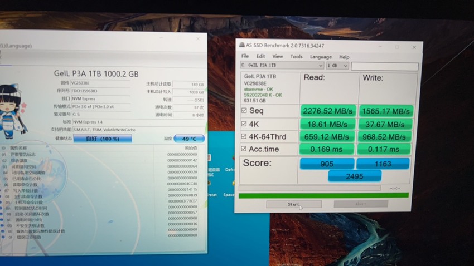This screenshot has width=474, height=266.
Task: Click the transfer mode field PCIe 3.0 x4
Action: tap(101, 107)
